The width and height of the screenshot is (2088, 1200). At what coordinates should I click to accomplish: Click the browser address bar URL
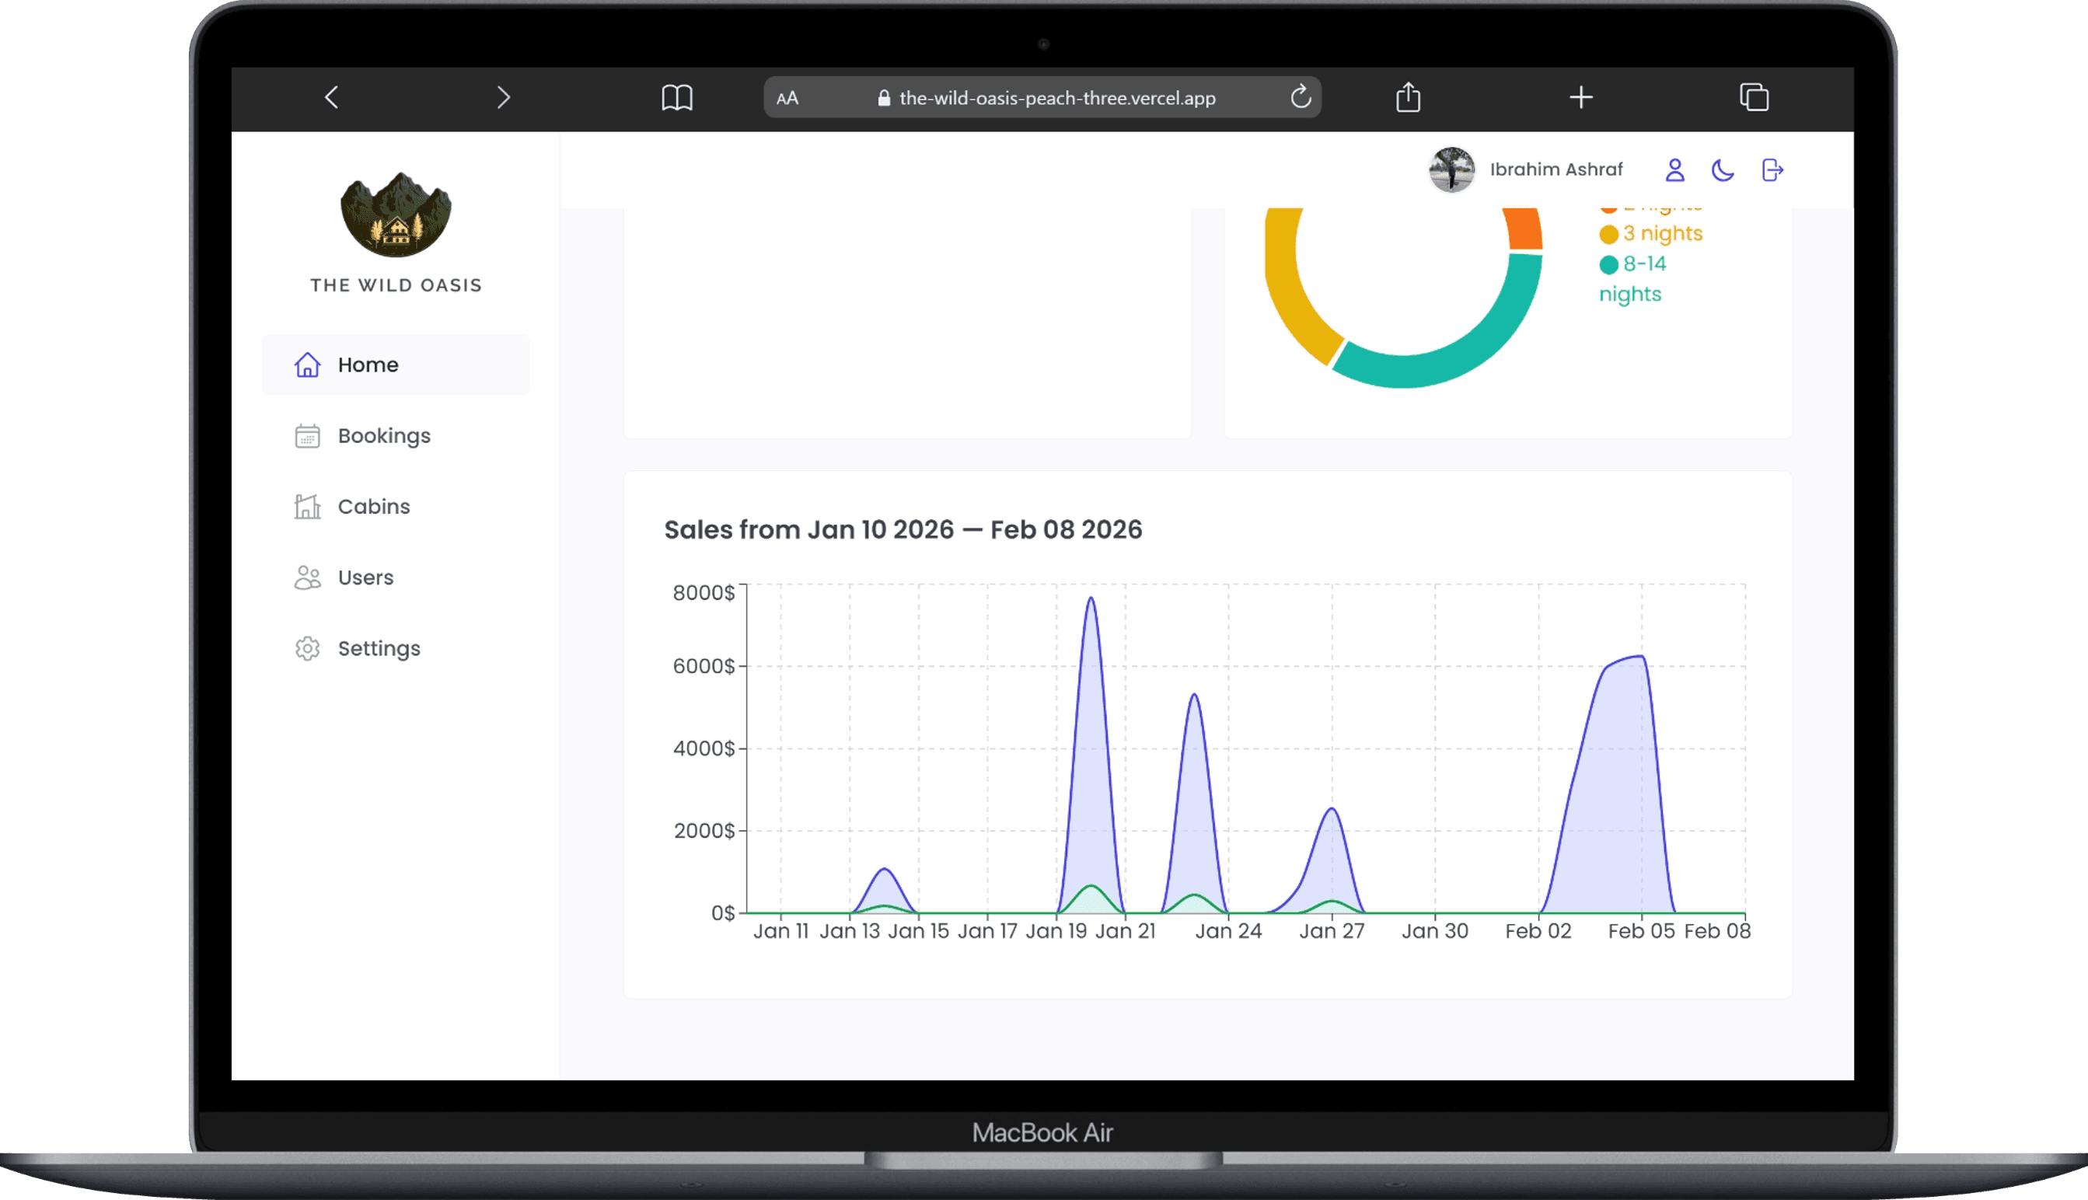pyautogui.click(x=1056, y=98)
